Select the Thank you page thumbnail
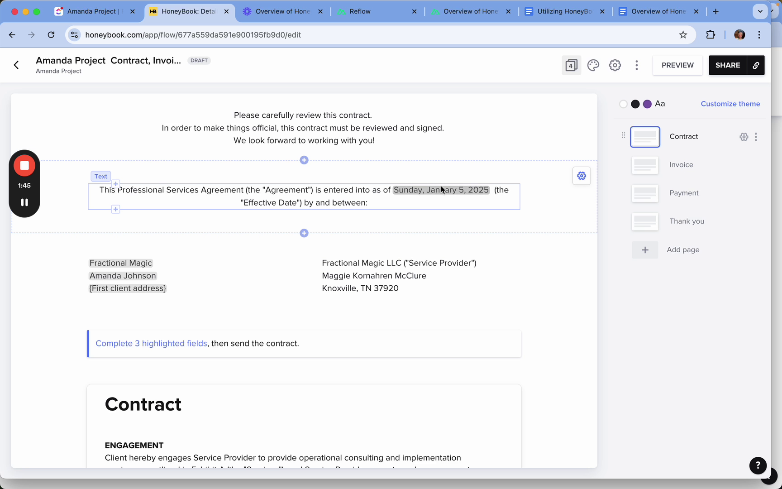782x489 pixels. click(645, 222)
